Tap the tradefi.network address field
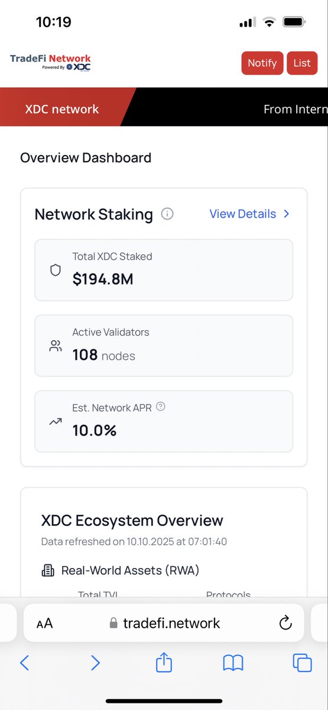This screenshot has height=710, width=328. (164, 622)
